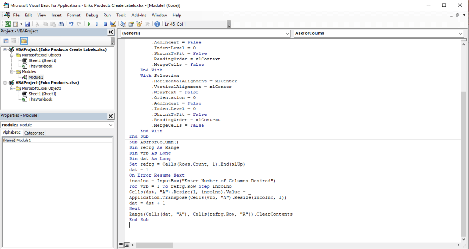Close the Properties - Module1 pane

coord(110,116)
